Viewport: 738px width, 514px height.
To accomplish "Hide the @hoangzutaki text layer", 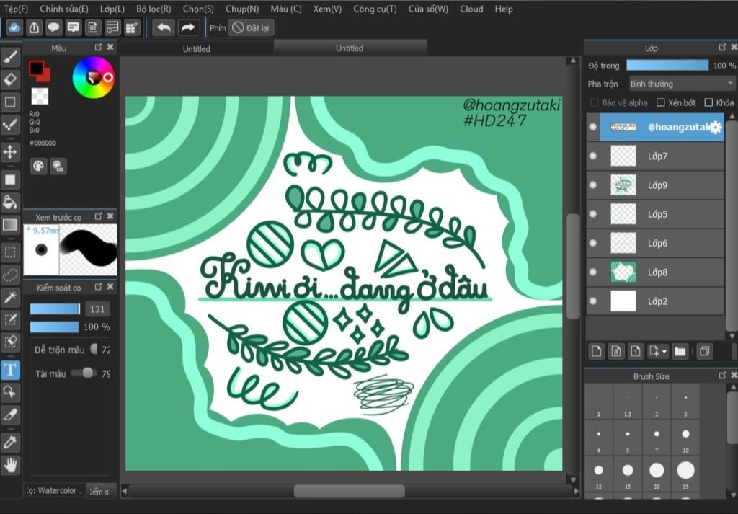I will click(x=593, y=127).
